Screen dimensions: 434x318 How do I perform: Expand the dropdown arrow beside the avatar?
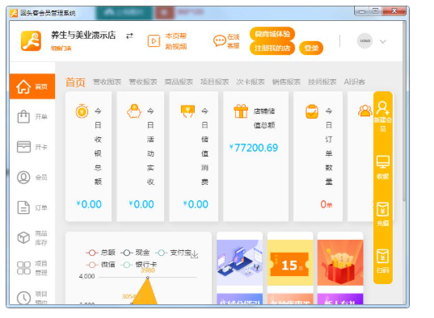pos(383,41)
